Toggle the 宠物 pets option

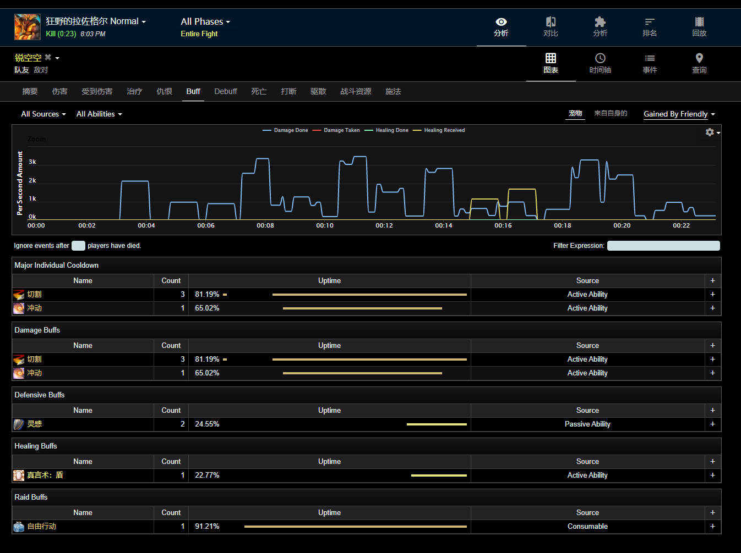[575, 113]
